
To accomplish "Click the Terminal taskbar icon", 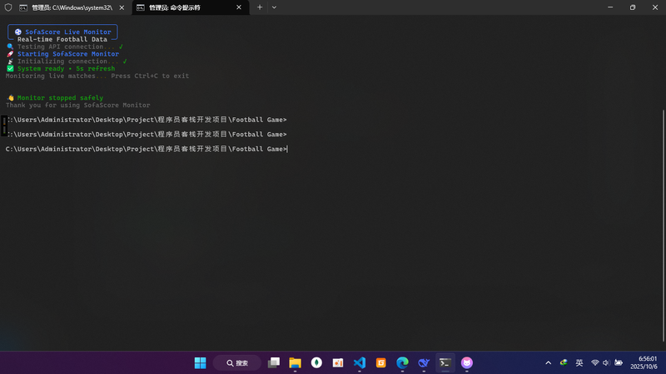I will tap(445, 363).
